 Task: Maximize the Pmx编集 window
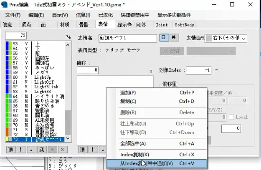[x=232, y=4]
